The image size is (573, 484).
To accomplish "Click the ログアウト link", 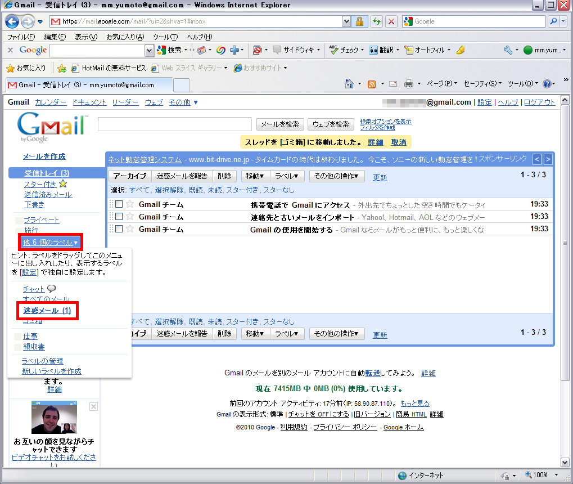I will coord(539,102).
